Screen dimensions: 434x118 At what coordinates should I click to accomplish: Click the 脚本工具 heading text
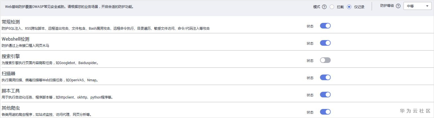point(11,91)
